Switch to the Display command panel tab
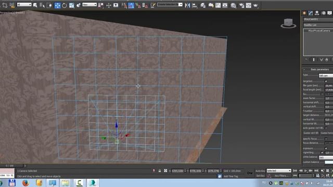Viewport: 333px width, 187px height. point(329,13)
